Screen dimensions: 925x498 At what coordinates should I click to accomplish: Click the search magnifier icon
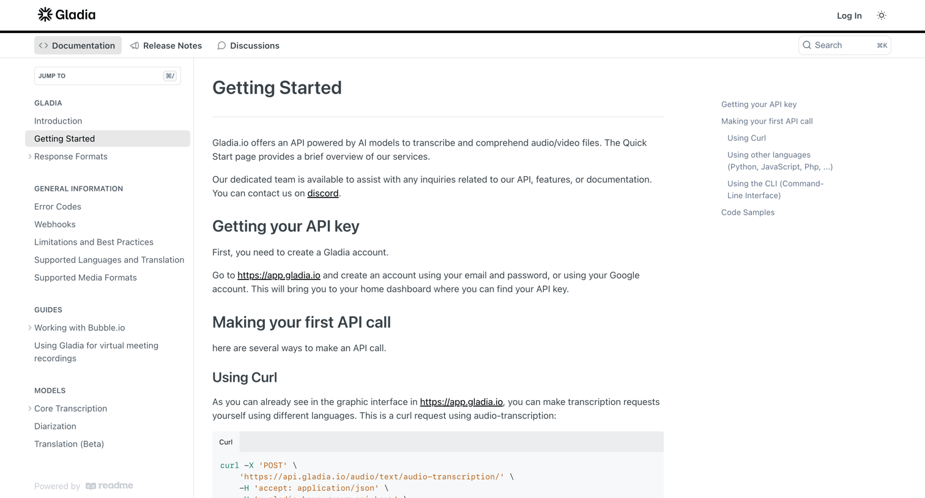[x=807, y=45]
